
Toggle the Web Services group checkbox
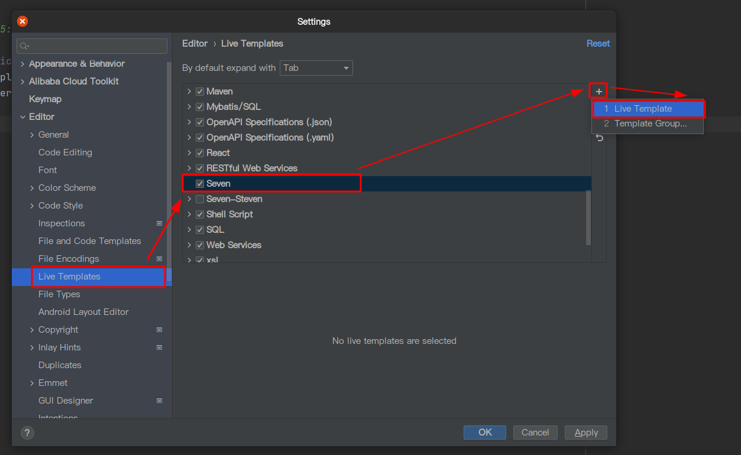(200, 245)
